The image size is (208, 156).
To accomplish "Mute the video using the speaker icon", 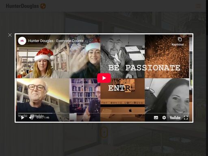I will click(31, 117).
